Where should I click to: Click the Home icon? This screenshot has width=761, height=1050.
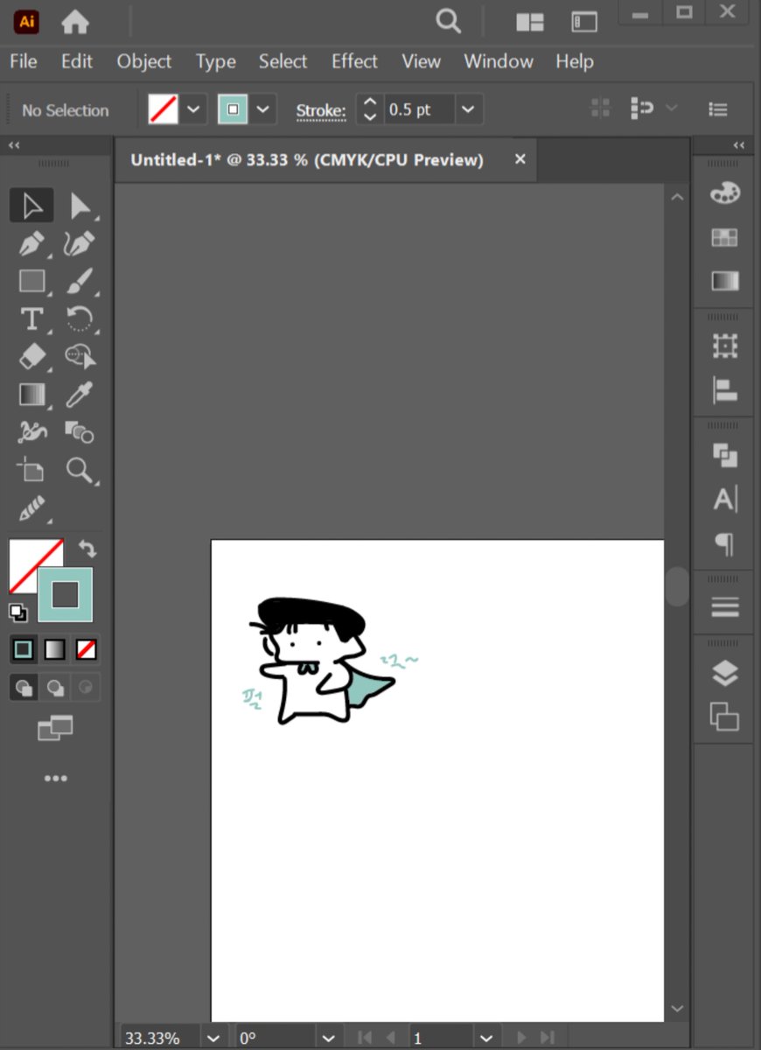tap(75, 22)
